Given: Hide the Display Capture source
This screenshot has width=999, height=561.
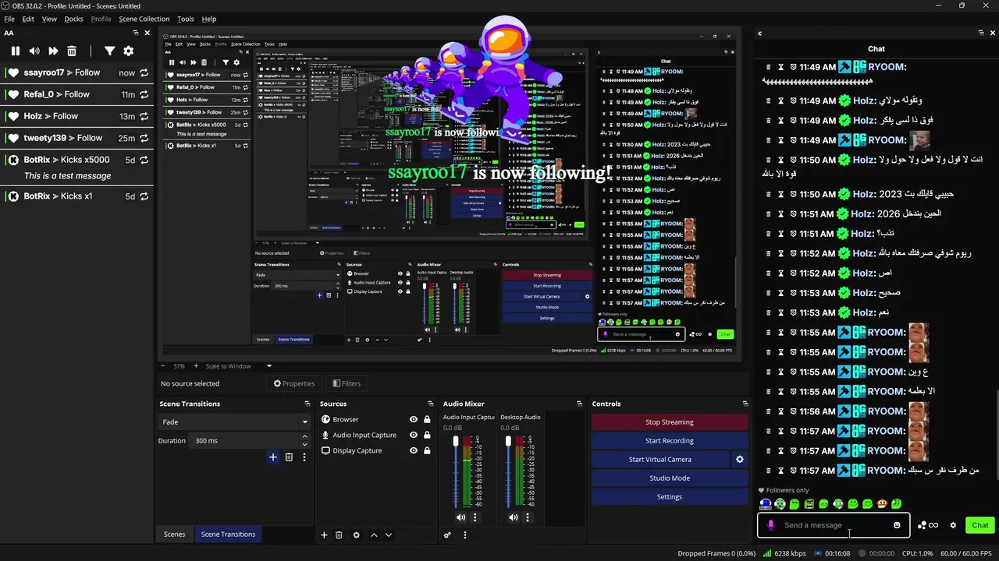Looking at the screenshot, I should tap(414, 450).
